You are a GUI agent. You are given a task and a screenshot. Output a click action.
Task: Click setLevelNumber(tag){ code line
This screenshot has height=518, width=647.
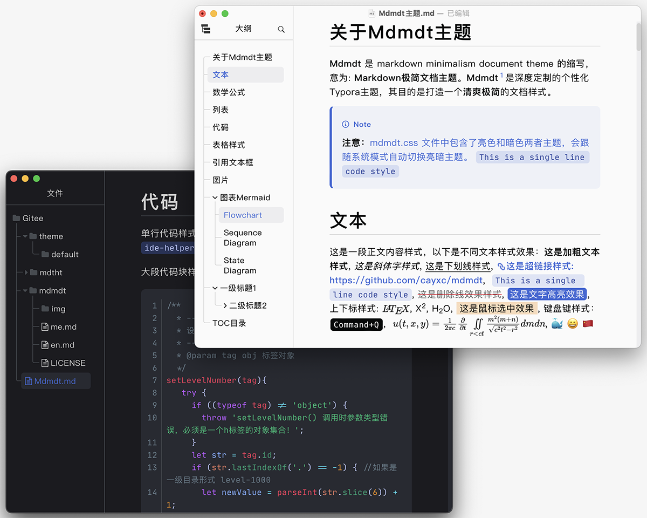(x=217, y=380)
